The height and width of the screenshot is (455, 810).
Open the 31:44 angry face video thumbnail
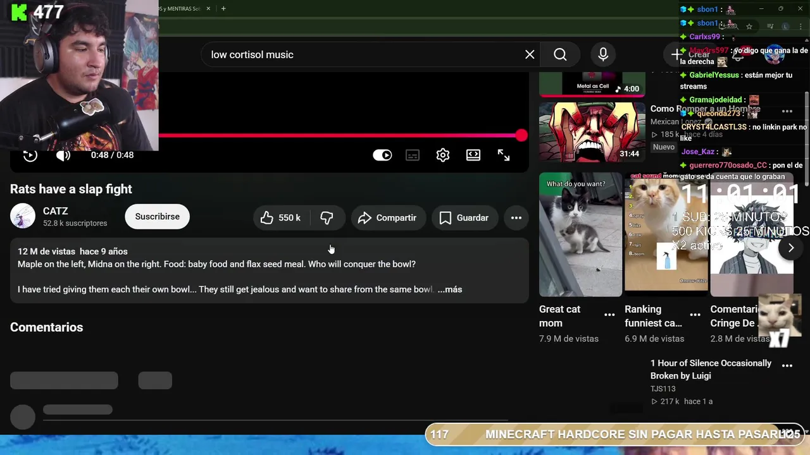pos(592,131)
